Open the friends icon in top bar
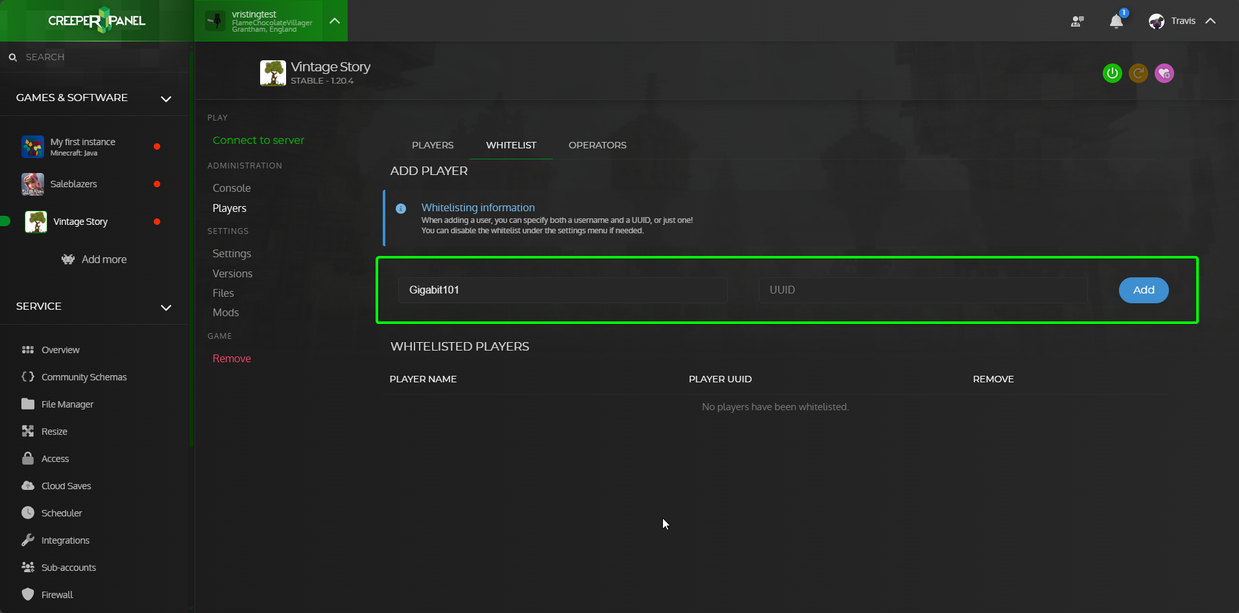Image resolution: width=1239 pixels, height=613 pixels. click(1077, 21)
